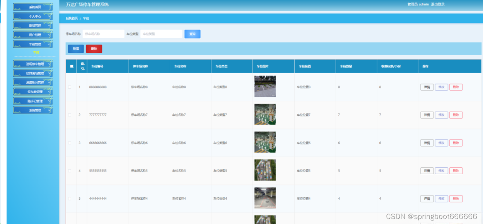Click the 管理员 admin account label
The width and height of the screenshot is (483, 224).
click(x=418, y=4)
